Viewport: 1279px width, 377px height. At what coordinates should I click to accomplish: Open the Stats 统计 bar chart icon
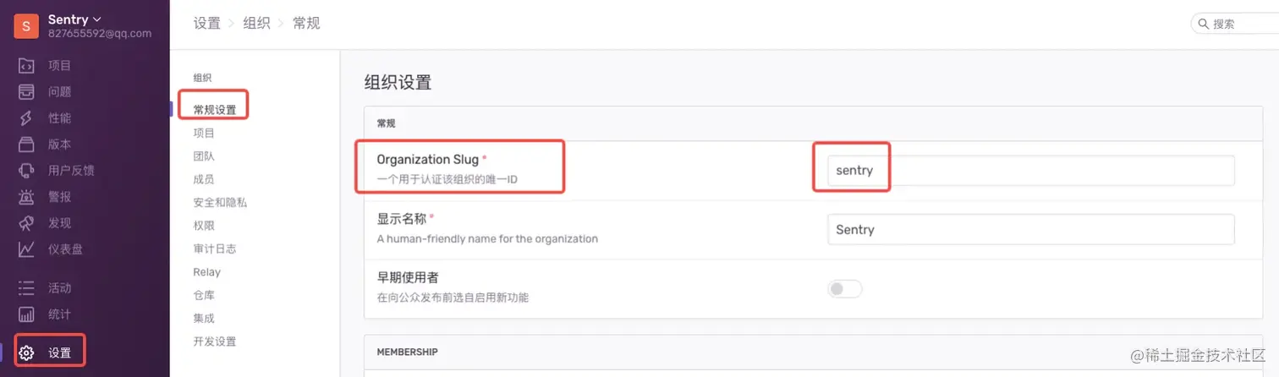click(x=26, y=314)
